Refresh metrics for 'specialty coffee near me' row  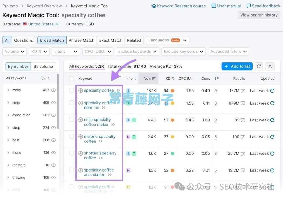[272, 103]
